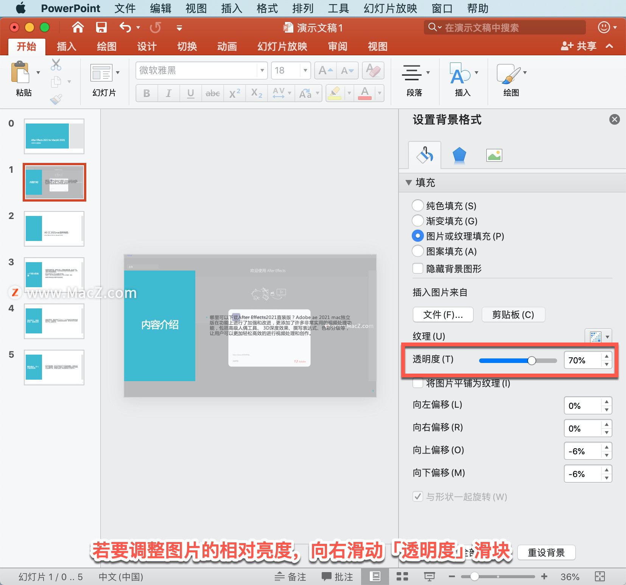This screenshot has width=626, height=585.
Task: Click the Home icon in title bar
Action: [x=78, y=27]
